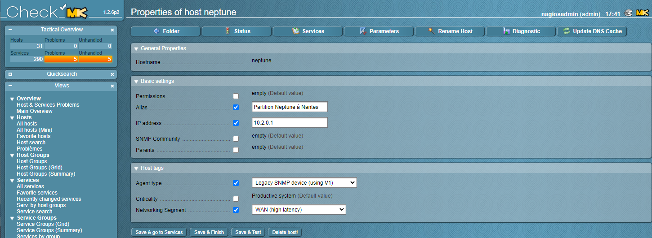
Task: Open Host Groups (Grid) view
Action: [x=40, y=168]
